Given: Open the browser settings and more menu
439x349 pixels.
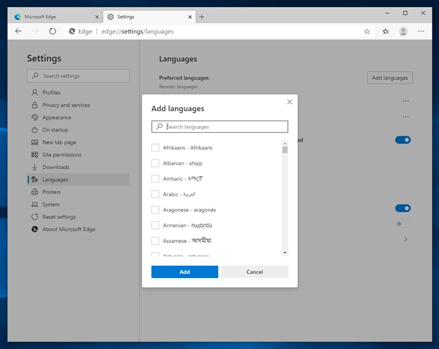Looking at the screenshot, I should click(x=421, y=32).
